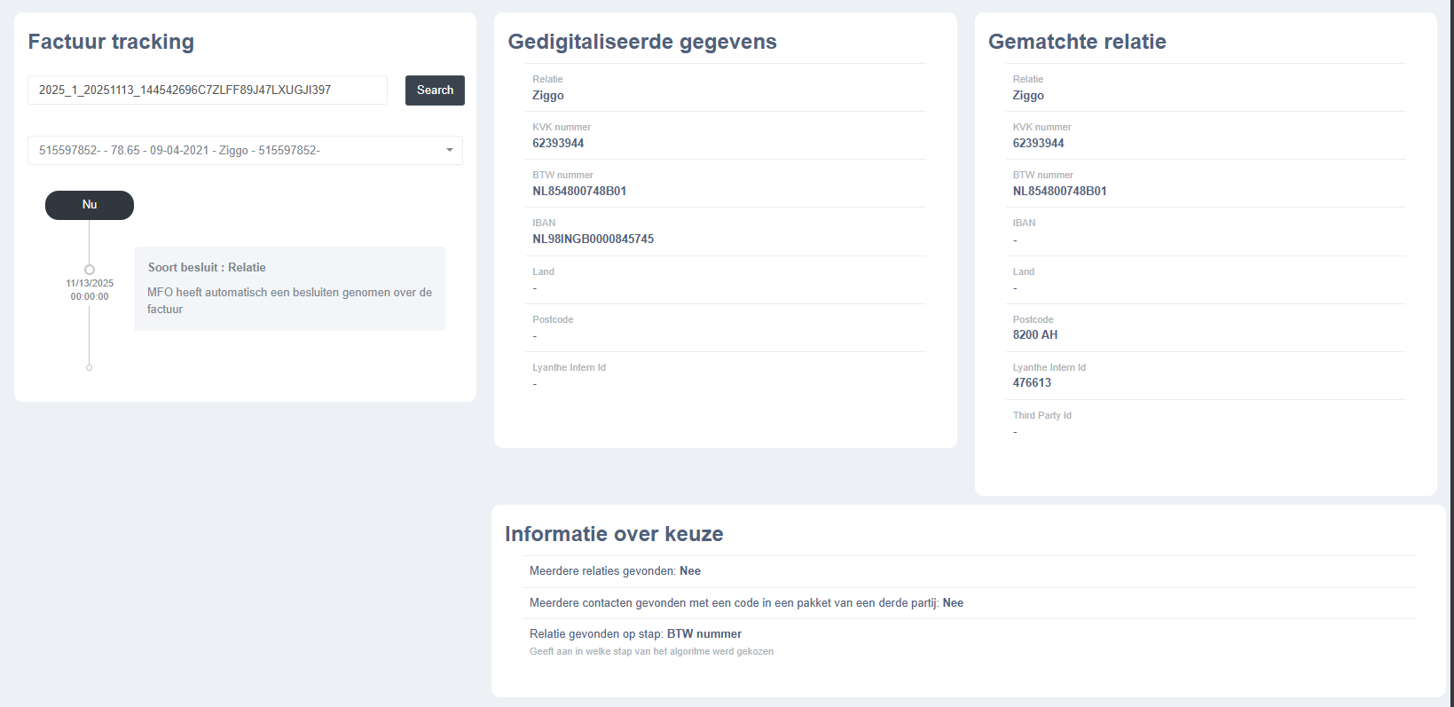
Task: Click IBAN NL98INGB0000845745
Action: coord(593,239)
